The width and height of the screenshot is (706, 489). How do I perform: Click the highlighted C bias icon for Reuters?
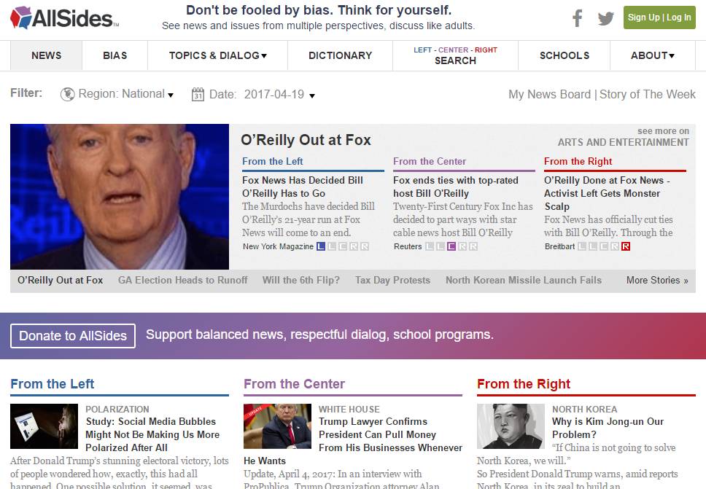click(x=451, y=246)
